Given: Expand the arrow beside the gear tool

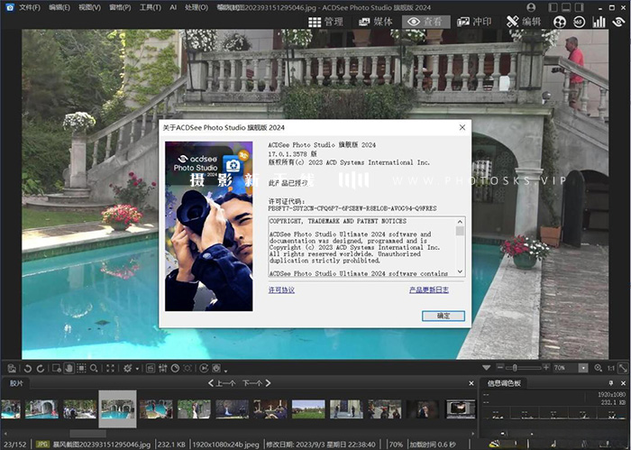Looking at the screenshot, I should [137, 369].
